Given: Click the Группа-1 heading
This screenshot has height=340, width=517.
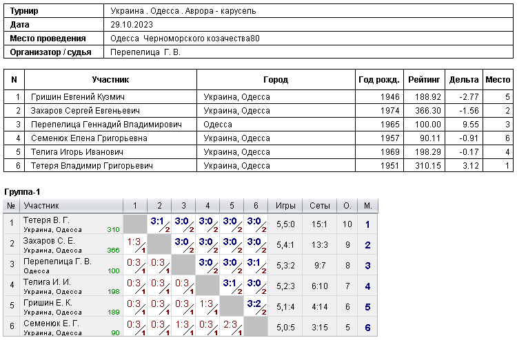Looking at the screenshot, I should pos(22,192).
